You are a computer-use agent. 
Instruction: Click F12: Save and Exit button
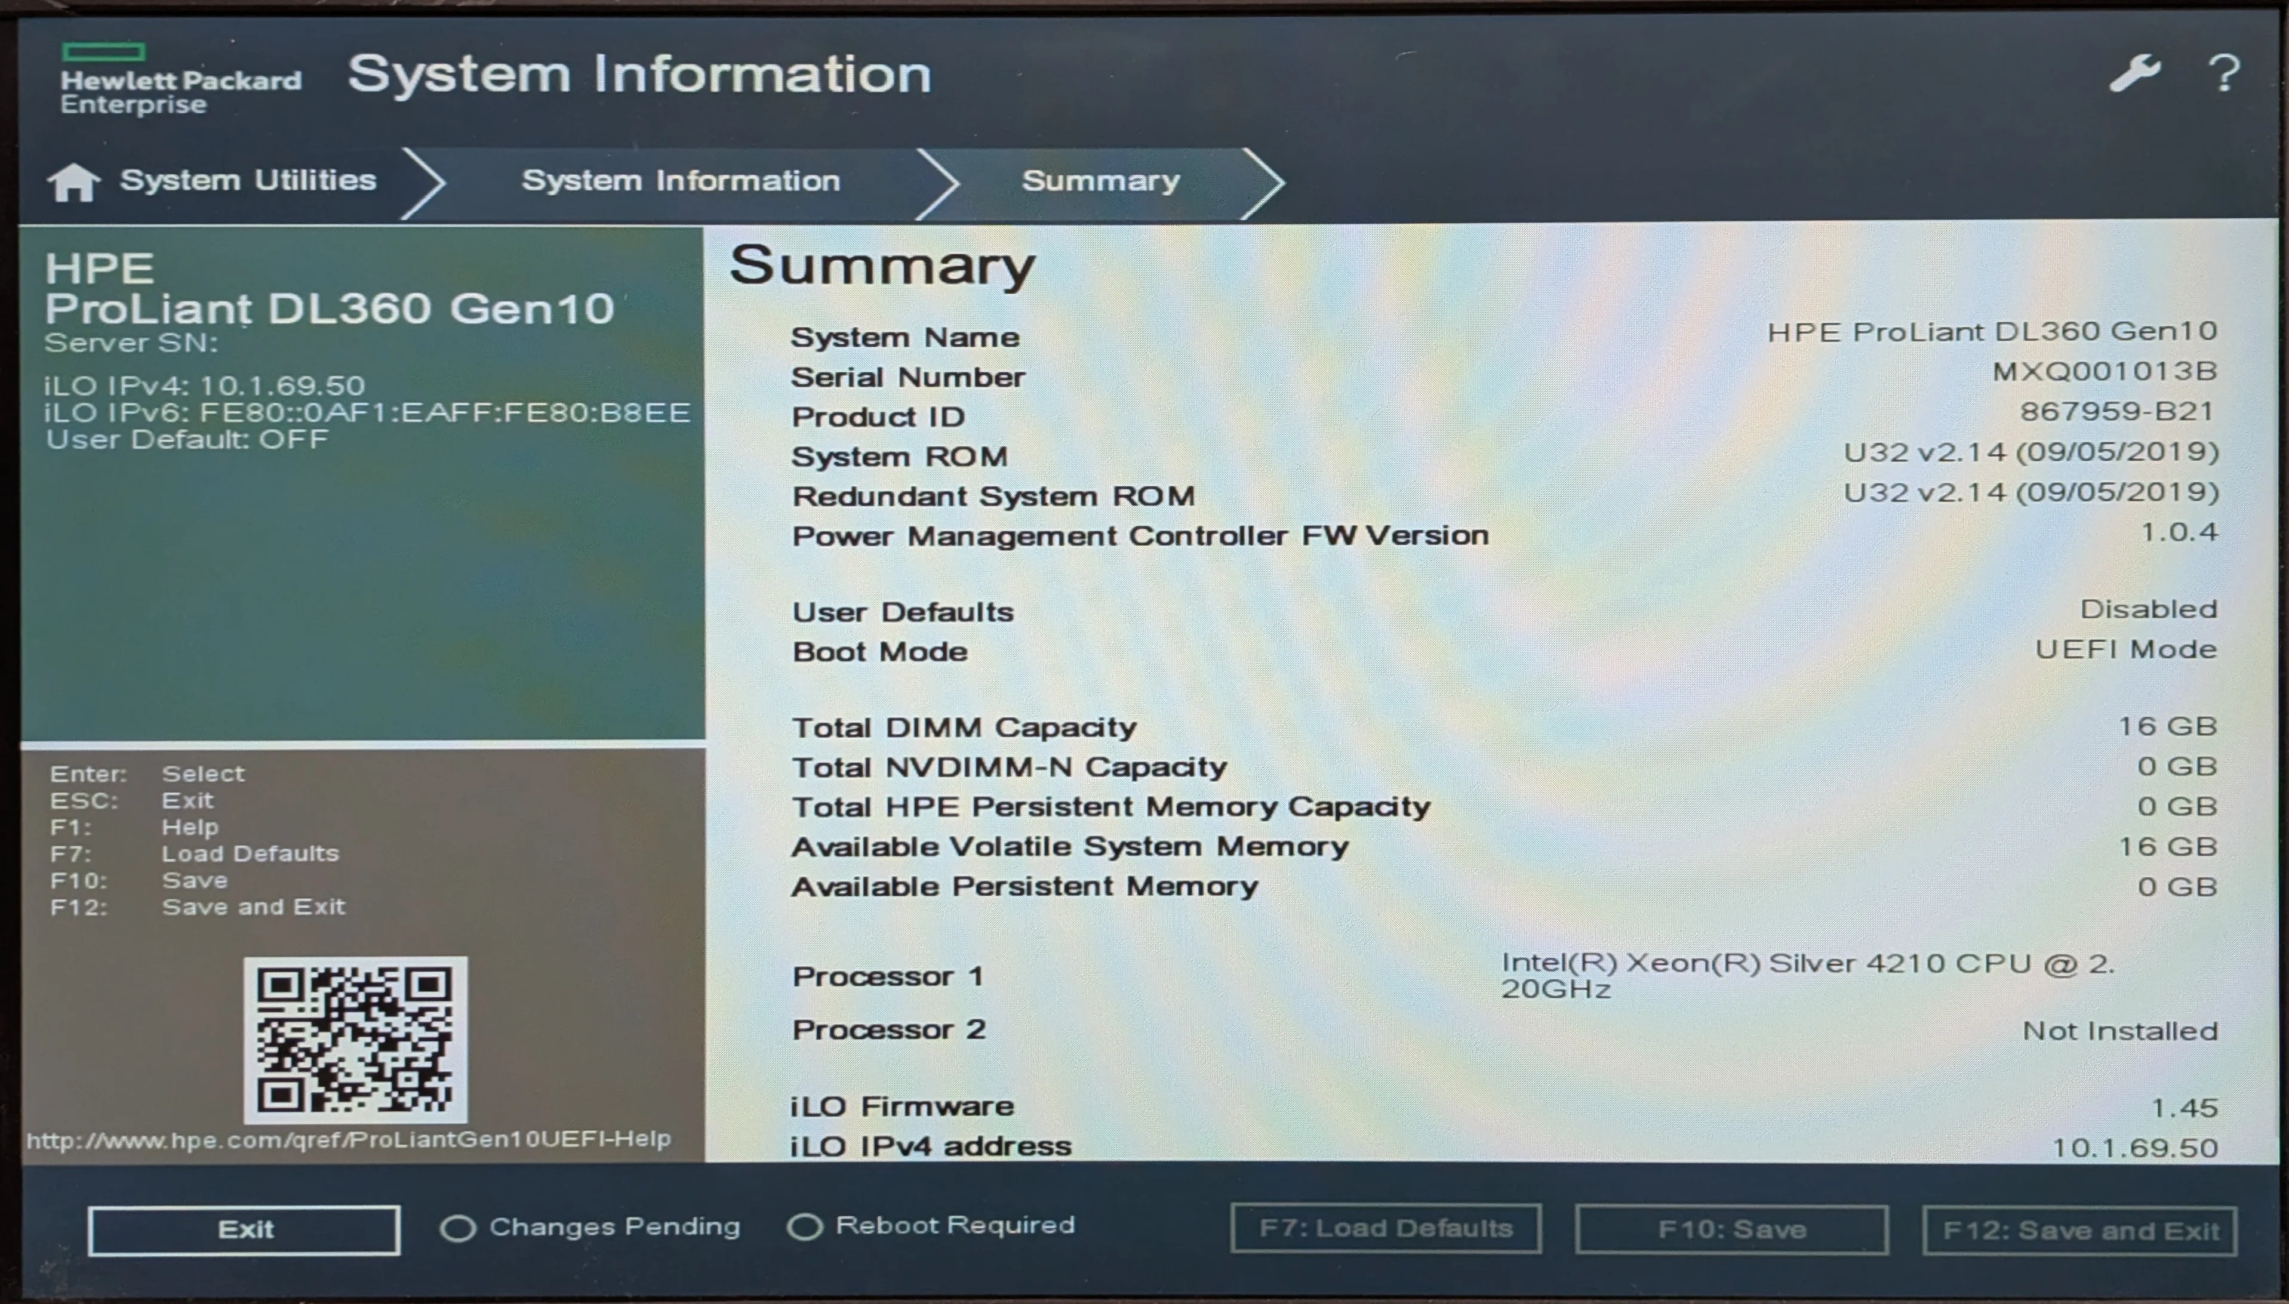click(x=2079, y=1231)
